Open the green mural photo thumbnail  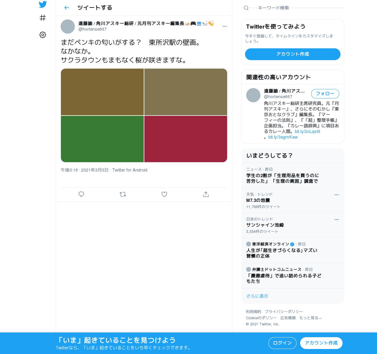coord(102,139)
